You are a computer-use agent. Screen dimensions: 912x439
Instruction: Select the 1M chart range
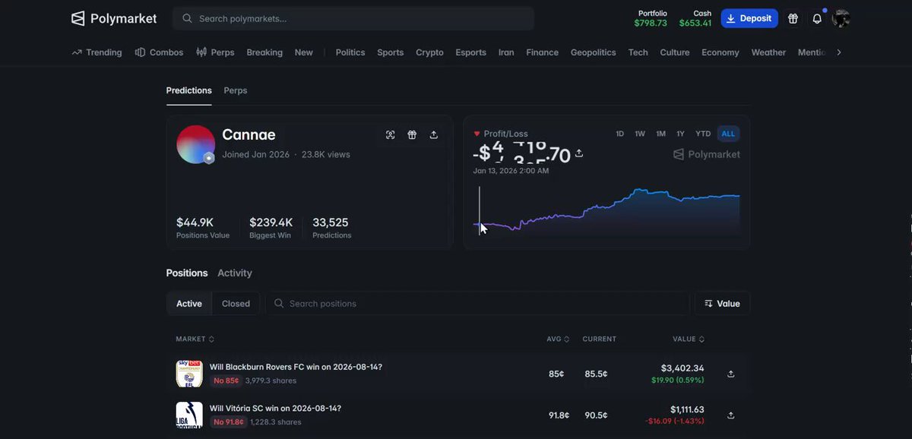pos(660,134)
